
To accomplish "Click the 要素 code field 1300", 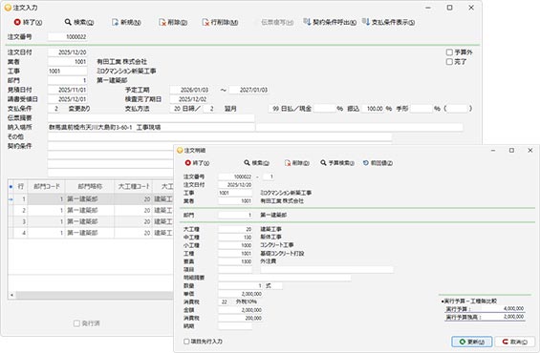I will 235,261.
